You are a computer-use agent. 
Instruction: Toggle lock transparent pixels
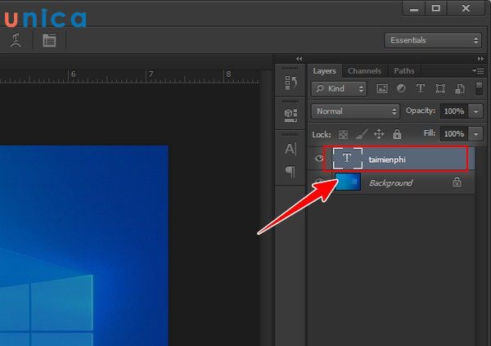tap(344, 133)
